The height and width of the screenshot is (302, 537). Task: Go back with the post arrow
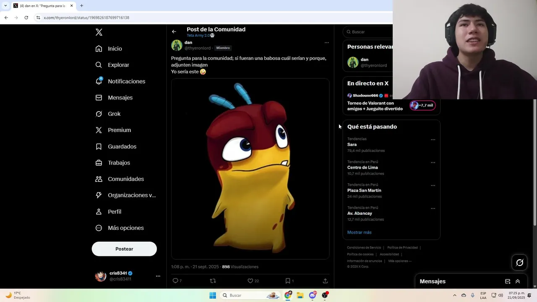coord(174,31)
